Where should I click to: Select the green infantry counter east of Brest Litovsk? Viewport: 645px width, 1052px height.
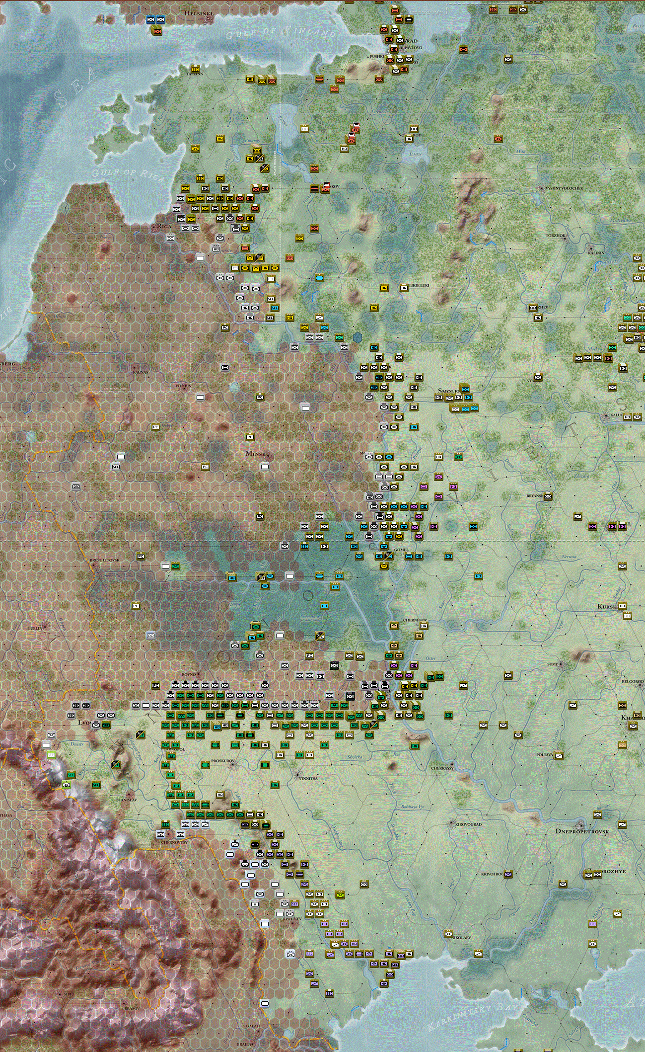coord(175,566)
